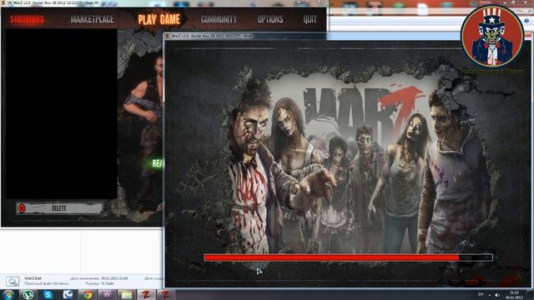Click the back WarZ window title bar
Image resolution: width=534 pixels, height=300 pixels.
pyautogui.click(x=164, y=2)
